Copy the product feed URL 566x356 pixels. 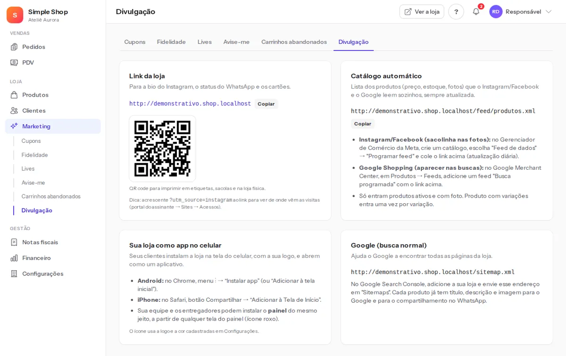pyautogui.click(x=363, y=124)
